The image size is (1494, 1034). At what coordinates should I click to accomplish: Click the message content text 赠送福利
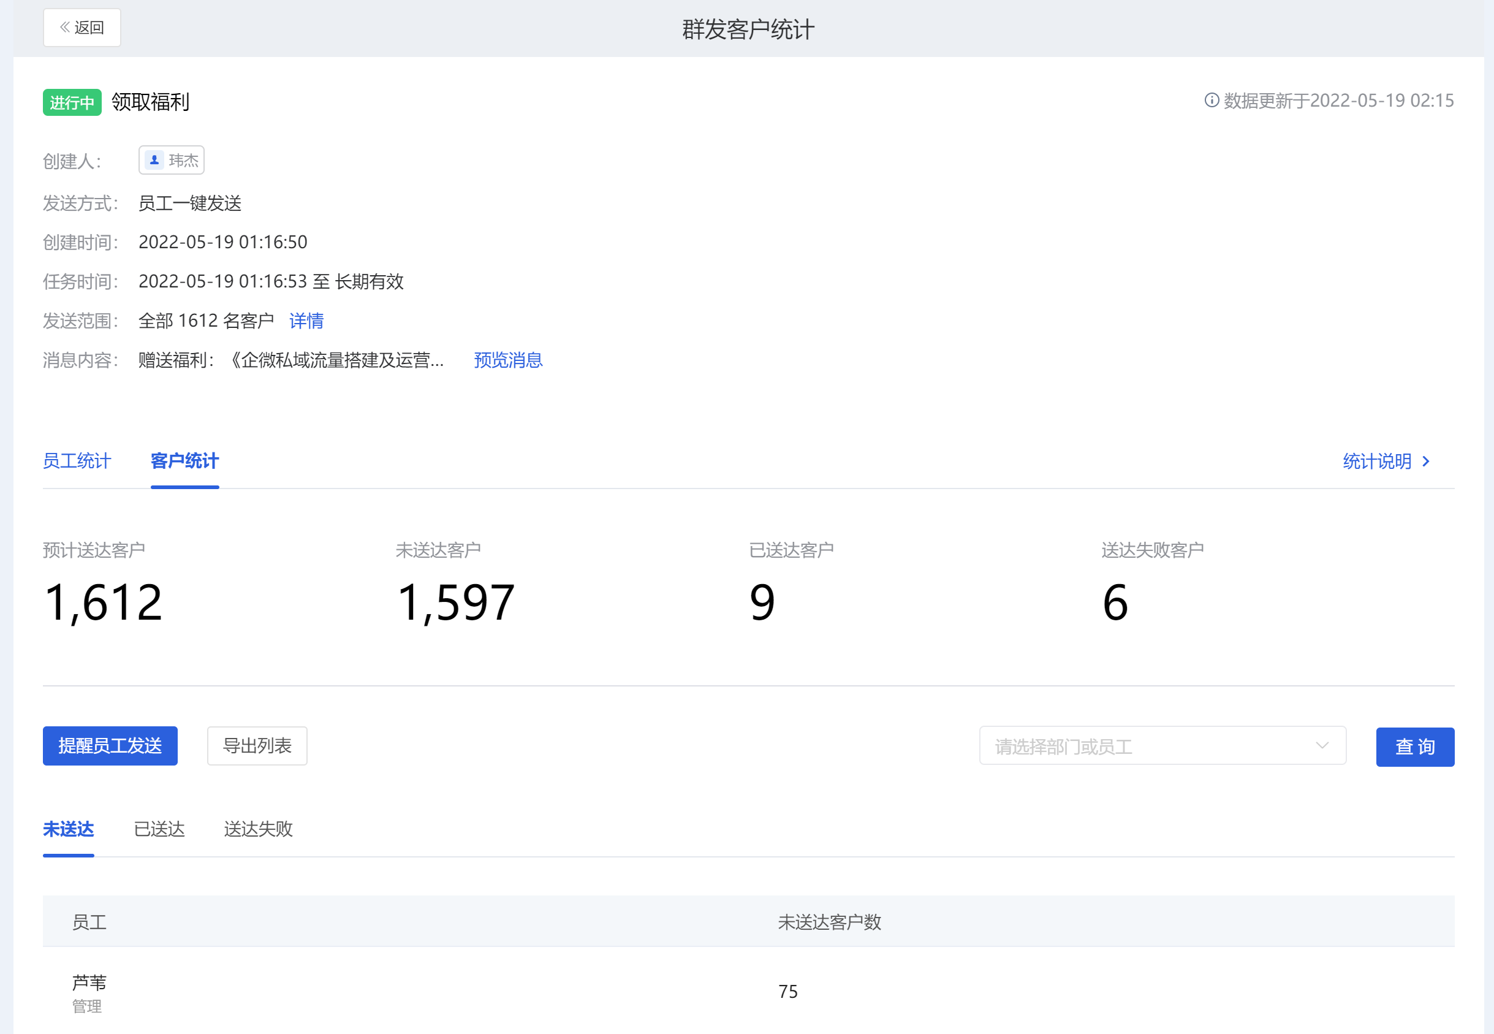coord(292,360)
